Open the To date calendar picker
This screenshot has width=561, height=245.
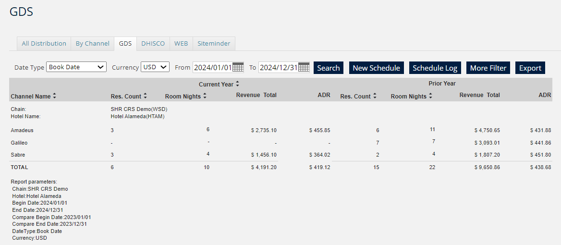coord(304,67)
